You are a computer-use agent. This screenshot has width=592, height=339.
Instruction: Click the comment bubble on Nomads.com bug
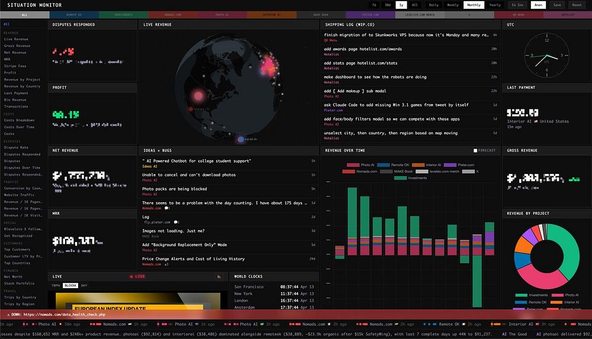[167, 208]
